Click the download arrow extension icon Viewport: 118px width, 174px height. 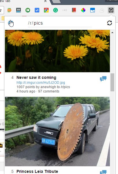tap(46, 10)
